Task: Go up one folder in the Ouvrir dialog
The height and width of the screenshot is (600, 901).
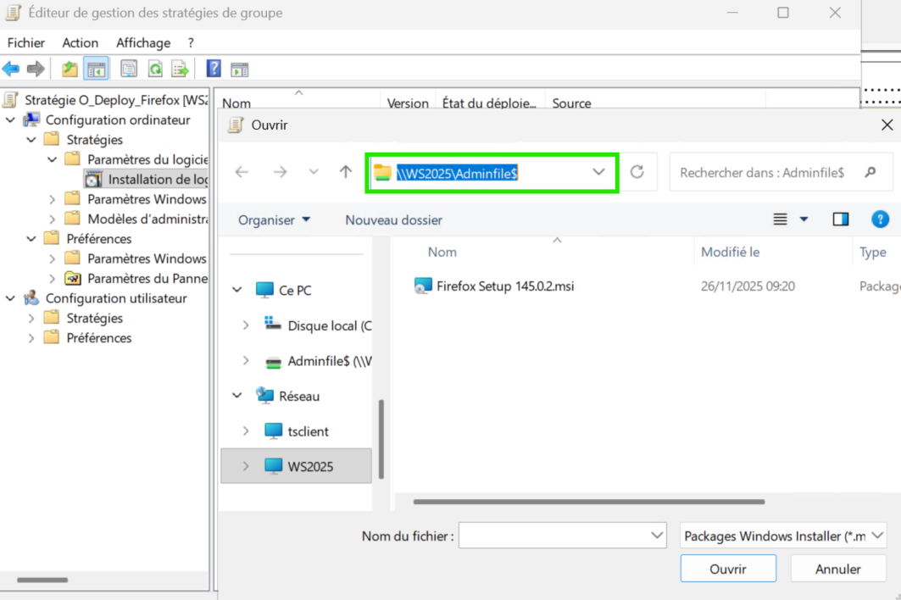Action: pos(345,172)
